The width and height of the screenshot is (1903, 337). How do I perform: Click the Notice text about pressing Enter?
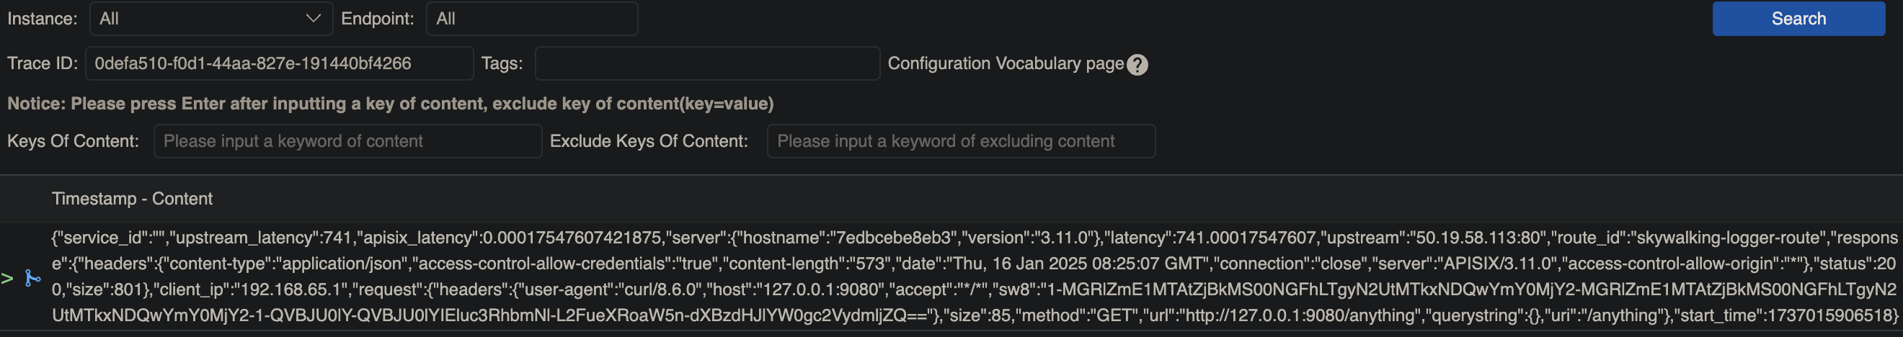tap(390, 103)
